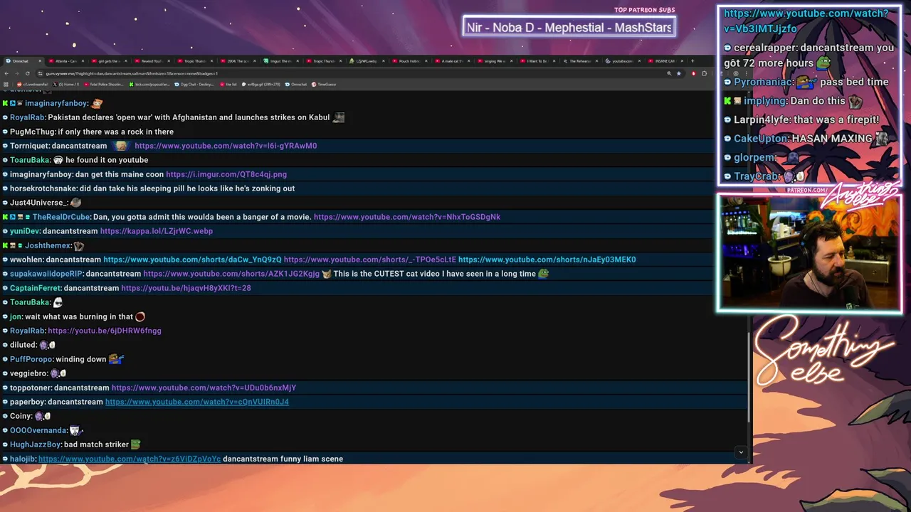This screenshot has height=512, width=911.
Task: Click the browser forward arrow
Action: pos(17,73)
